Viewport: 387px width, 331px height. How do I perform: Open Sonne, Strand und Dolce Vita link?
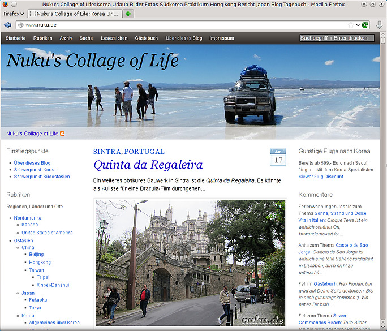tap(332, 217)
